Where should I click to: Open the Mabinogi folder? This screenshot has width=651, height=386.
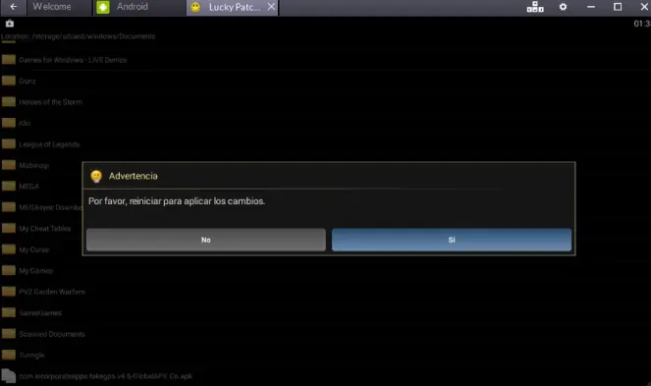tap(26, 165)
